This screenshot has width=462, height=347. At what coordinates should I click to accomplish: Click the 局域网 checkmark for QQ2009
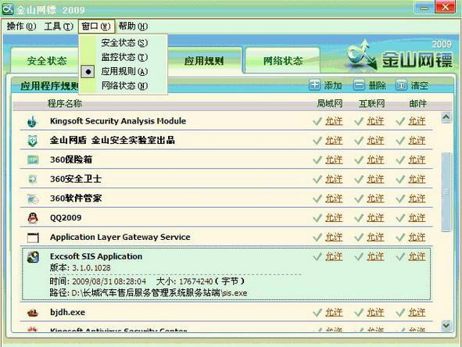[317, 218]
